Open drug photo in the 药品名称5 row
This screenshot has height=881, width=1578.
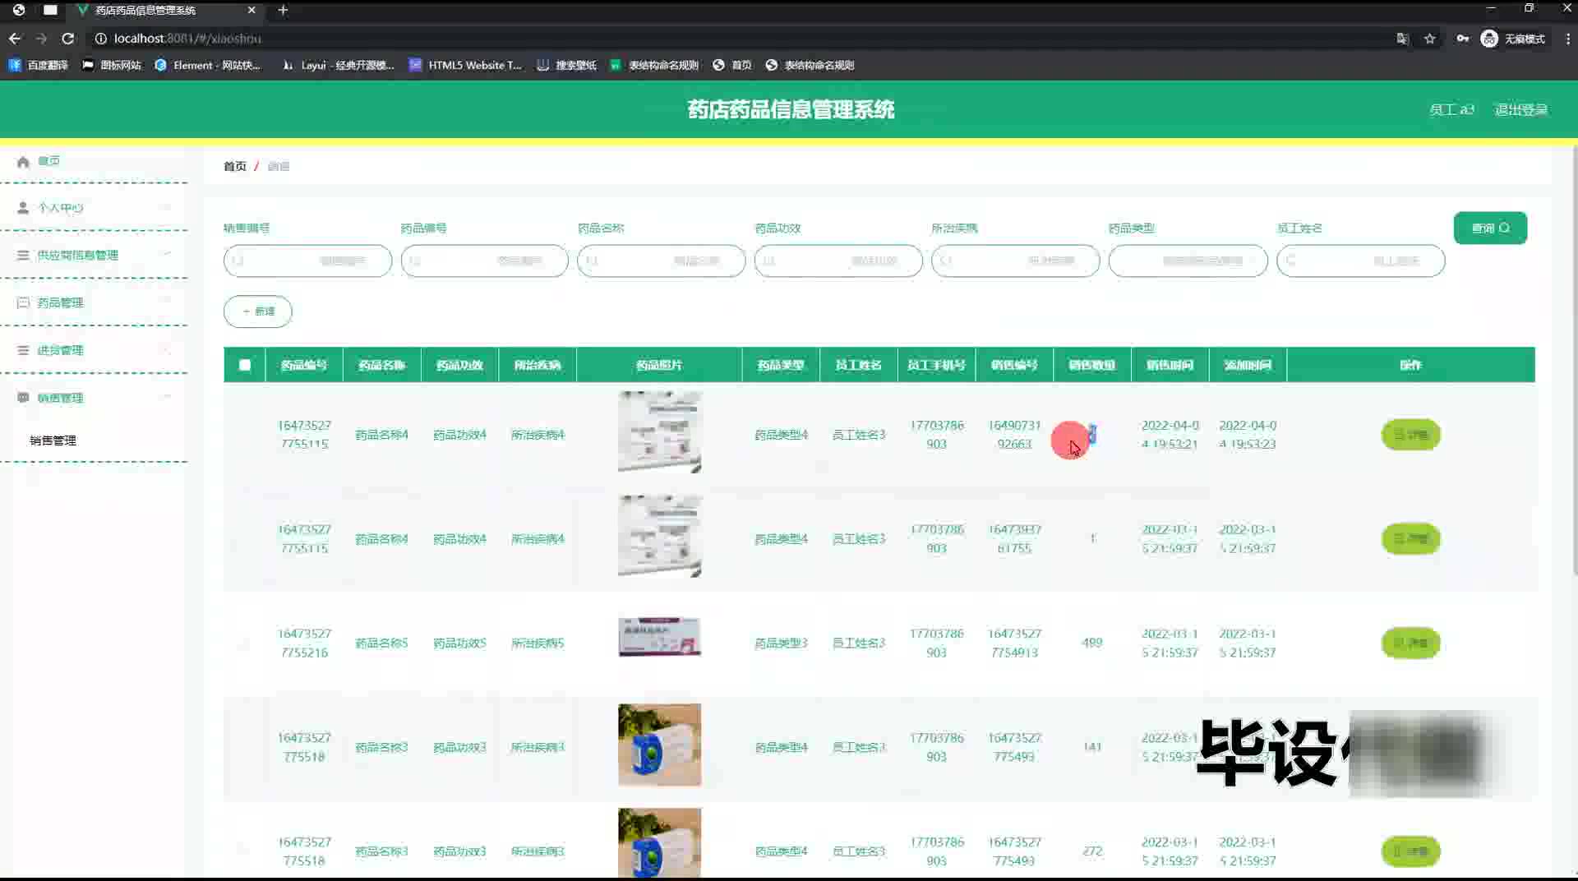tap(660, 637)
